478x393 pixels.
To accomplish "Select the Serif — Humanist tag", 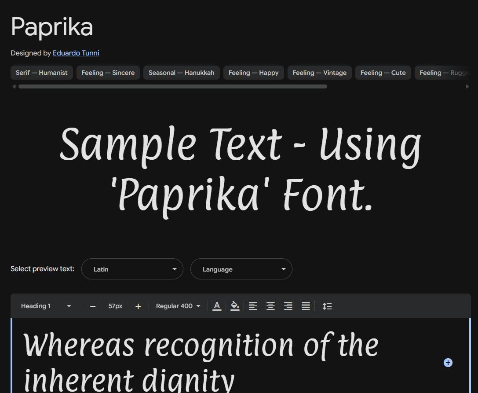I will click(x=42, y=73).
